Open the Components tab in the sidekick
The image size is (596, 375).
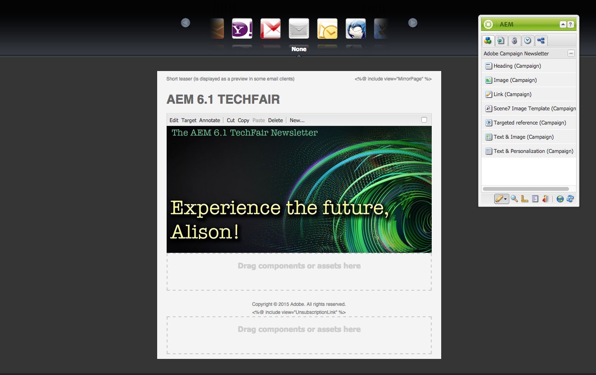click(488, 41)
